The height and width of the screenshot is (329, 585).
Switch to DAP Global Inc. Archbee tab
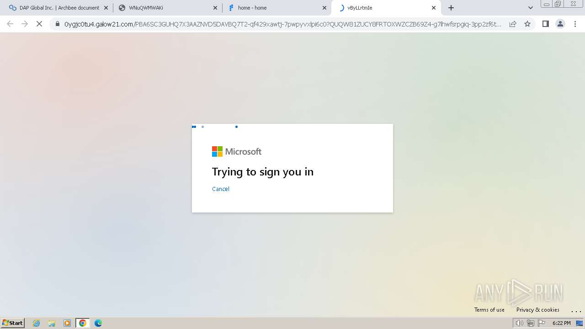tap(58, 8)
